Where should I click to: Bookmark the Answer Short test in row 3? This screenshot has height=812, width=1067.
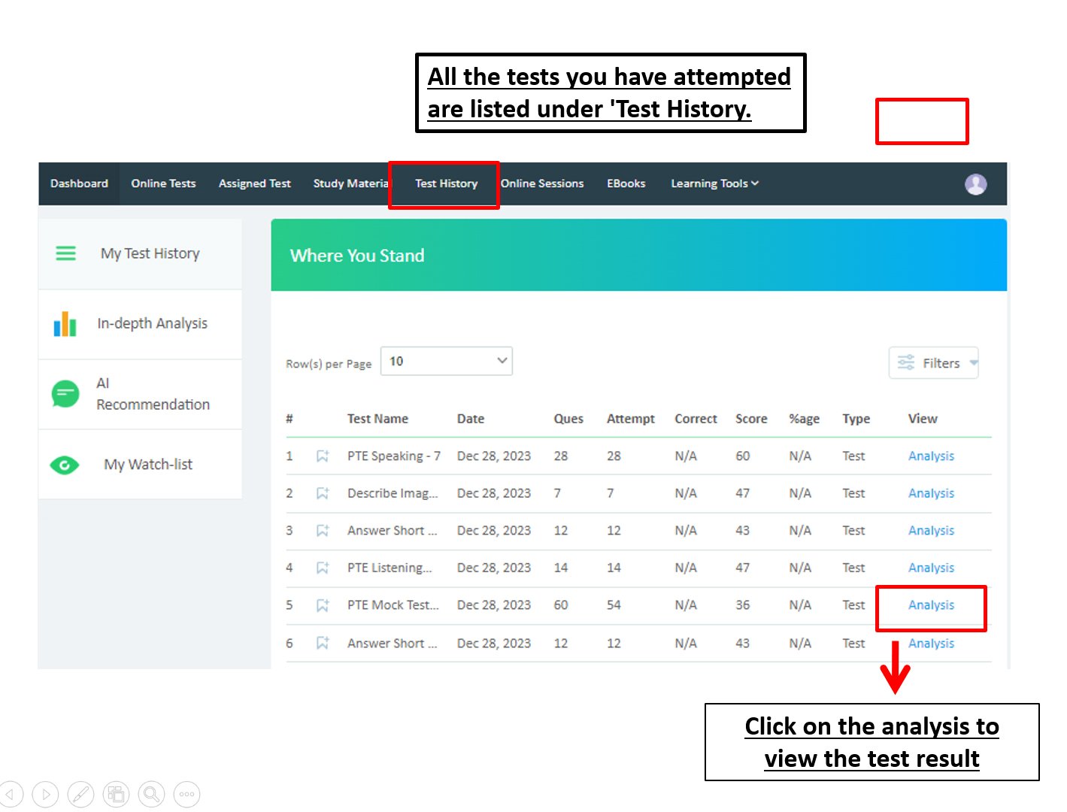click(x=323, y=531)
